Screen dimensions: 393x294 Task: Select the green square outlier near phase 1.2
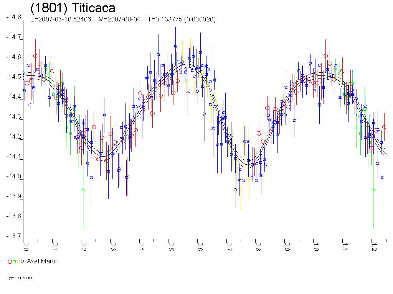click(373, 190)
